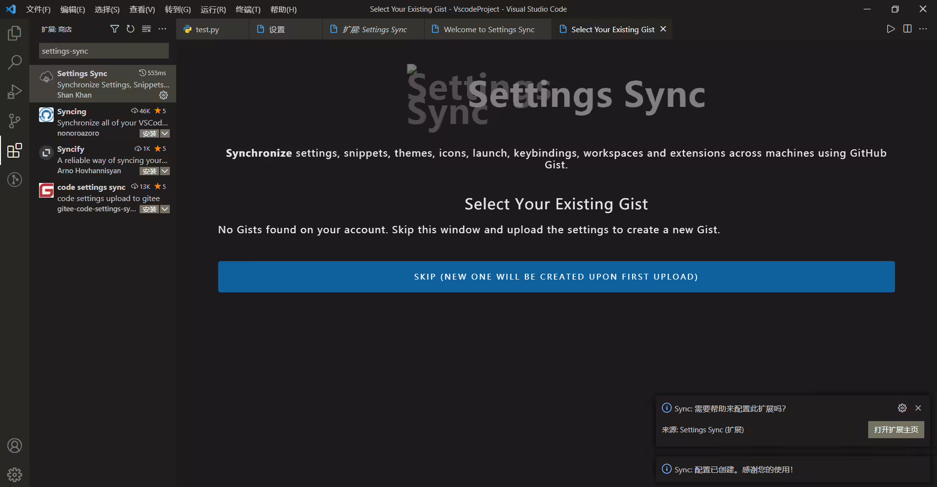The width and height of the screenshot is (937, 487).
Task: Expand install dropdown for code settings sync
Action: click(165, 209)
